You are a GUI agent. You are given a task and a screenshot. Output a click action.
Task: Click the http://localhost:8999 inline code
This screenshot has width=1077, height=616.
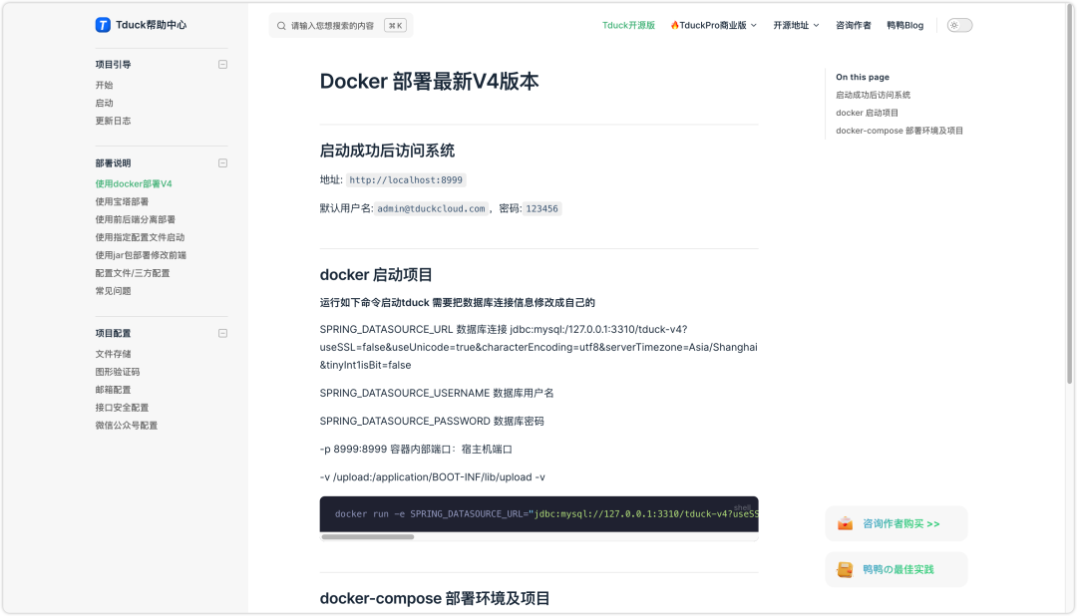click(x=406, y=180)
